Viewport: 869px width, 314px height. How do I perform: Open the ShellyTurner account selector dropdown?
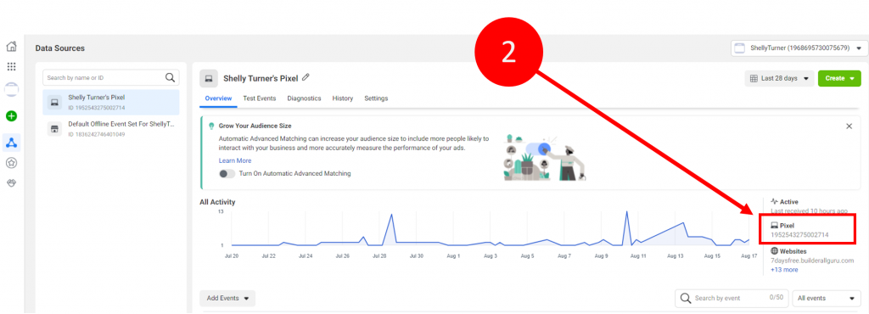799,48
